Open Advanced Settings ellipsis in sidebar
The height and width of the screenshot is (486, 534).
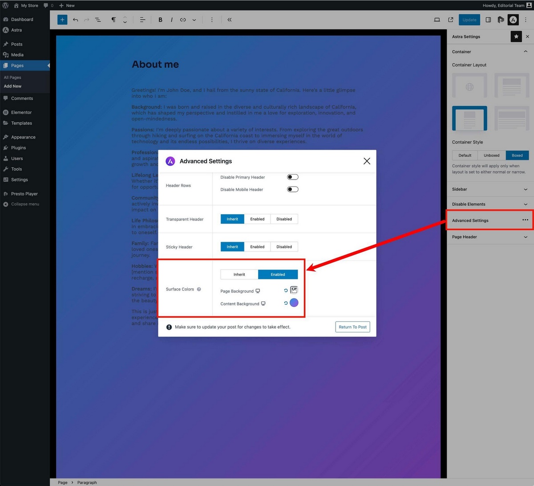point(525,220)
